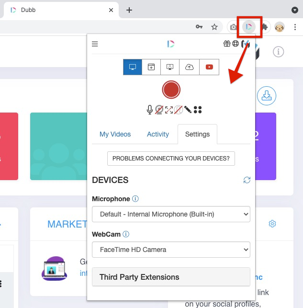Expand the Third Party Extensions section
This screenshot has height=308, width=303.
pos(171,277)
